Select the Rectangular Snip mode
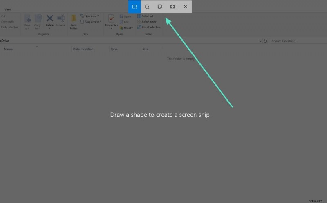The height and width of the screenshot is (203, 327). point(134,7)
